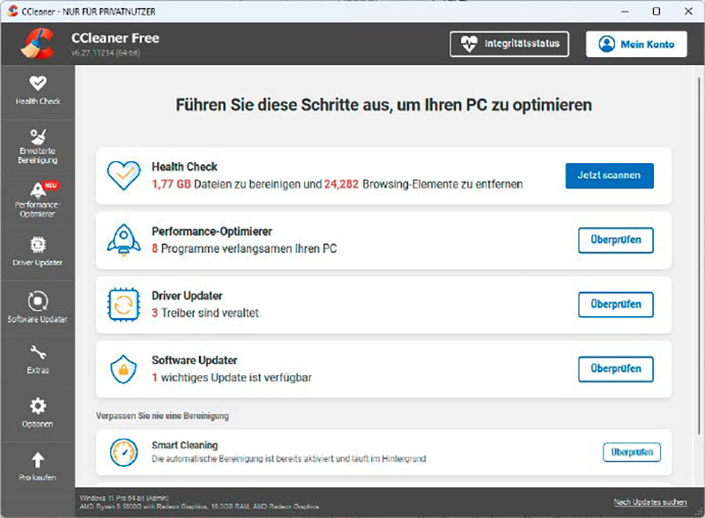Überprüfen the Smart Cleaning settings
This screenshot has width=705, height=518.
point(633,452)
